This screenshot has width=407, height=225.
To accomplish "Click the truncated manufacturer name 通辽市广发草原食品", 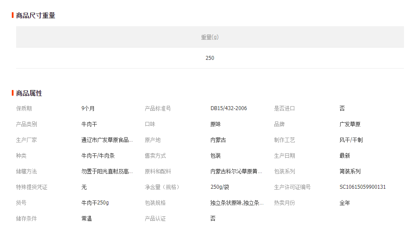I will 107,140.
